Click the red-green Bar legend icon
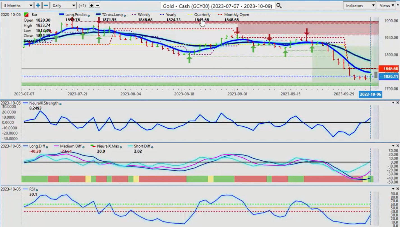Viewport: 400px width, 227px height. pyautogui.click(x=26, y=15)
